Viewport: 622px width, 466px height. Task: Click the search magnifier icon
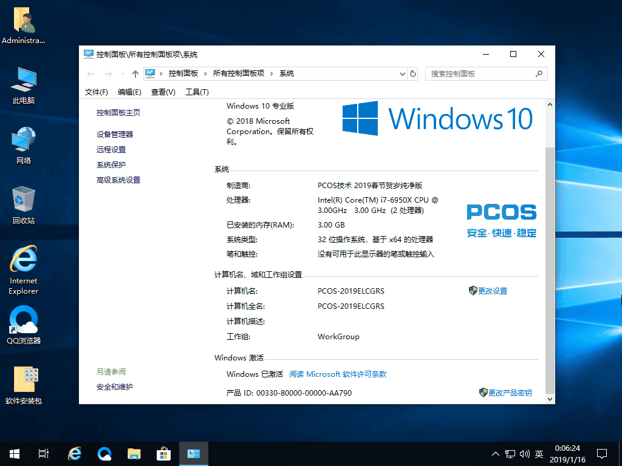(539, 73)
